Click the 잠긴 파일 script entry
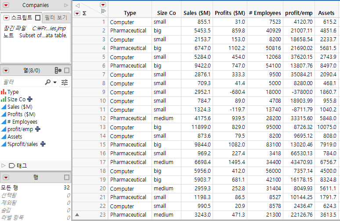The height and width of the screenshot is (221, 340). 35,29
